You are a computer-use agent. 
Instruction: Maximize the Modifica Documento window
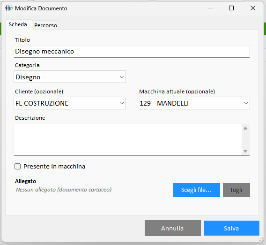231,8
